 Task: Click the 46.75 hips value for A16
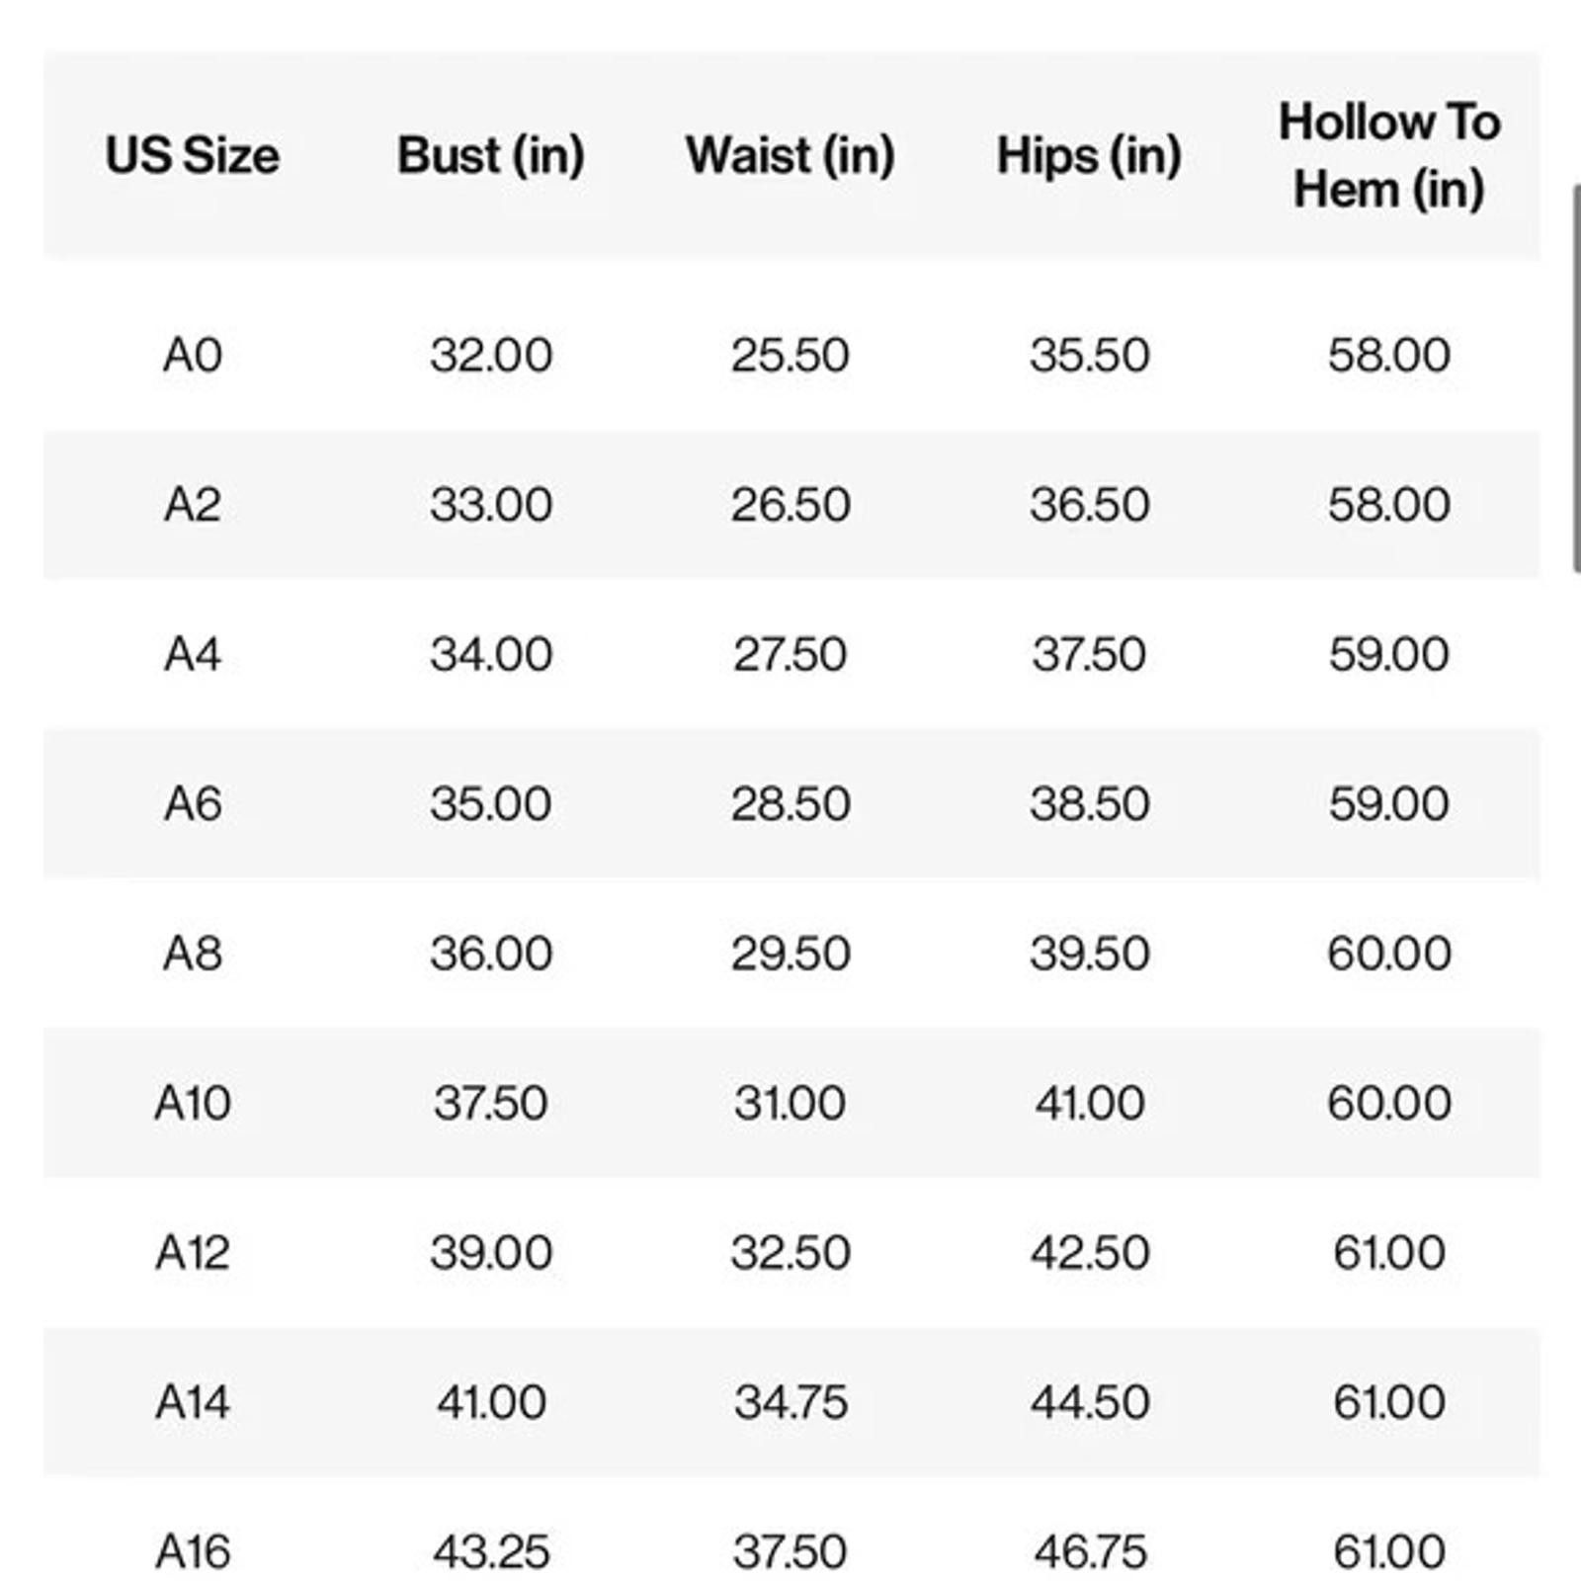click(x=1090, y=1551)
